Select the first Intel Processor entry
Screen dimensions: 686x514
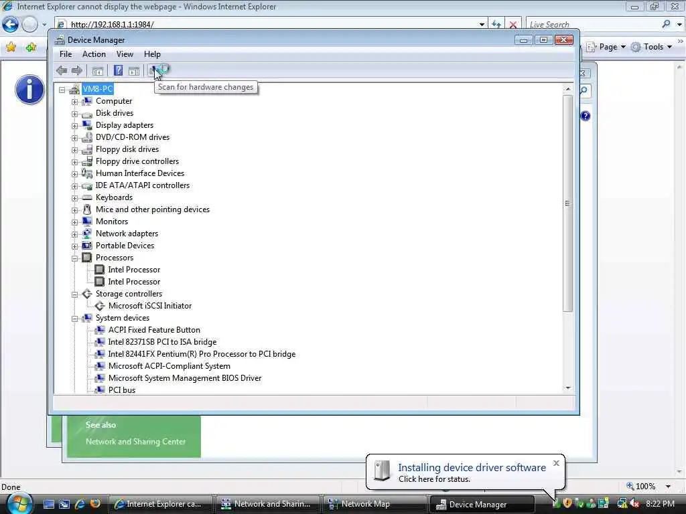pyautogui.click(x=134, y=270)
